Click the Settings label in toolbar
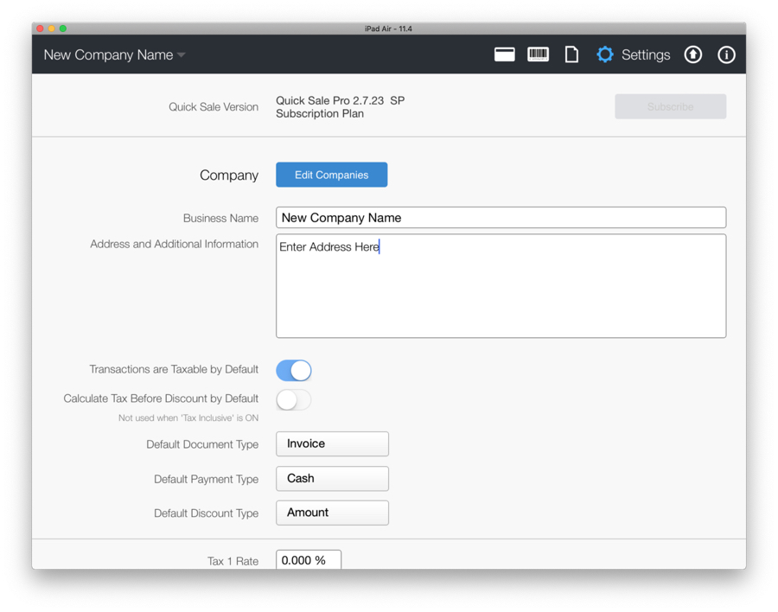Screen dimensions: 778x612 646,54
